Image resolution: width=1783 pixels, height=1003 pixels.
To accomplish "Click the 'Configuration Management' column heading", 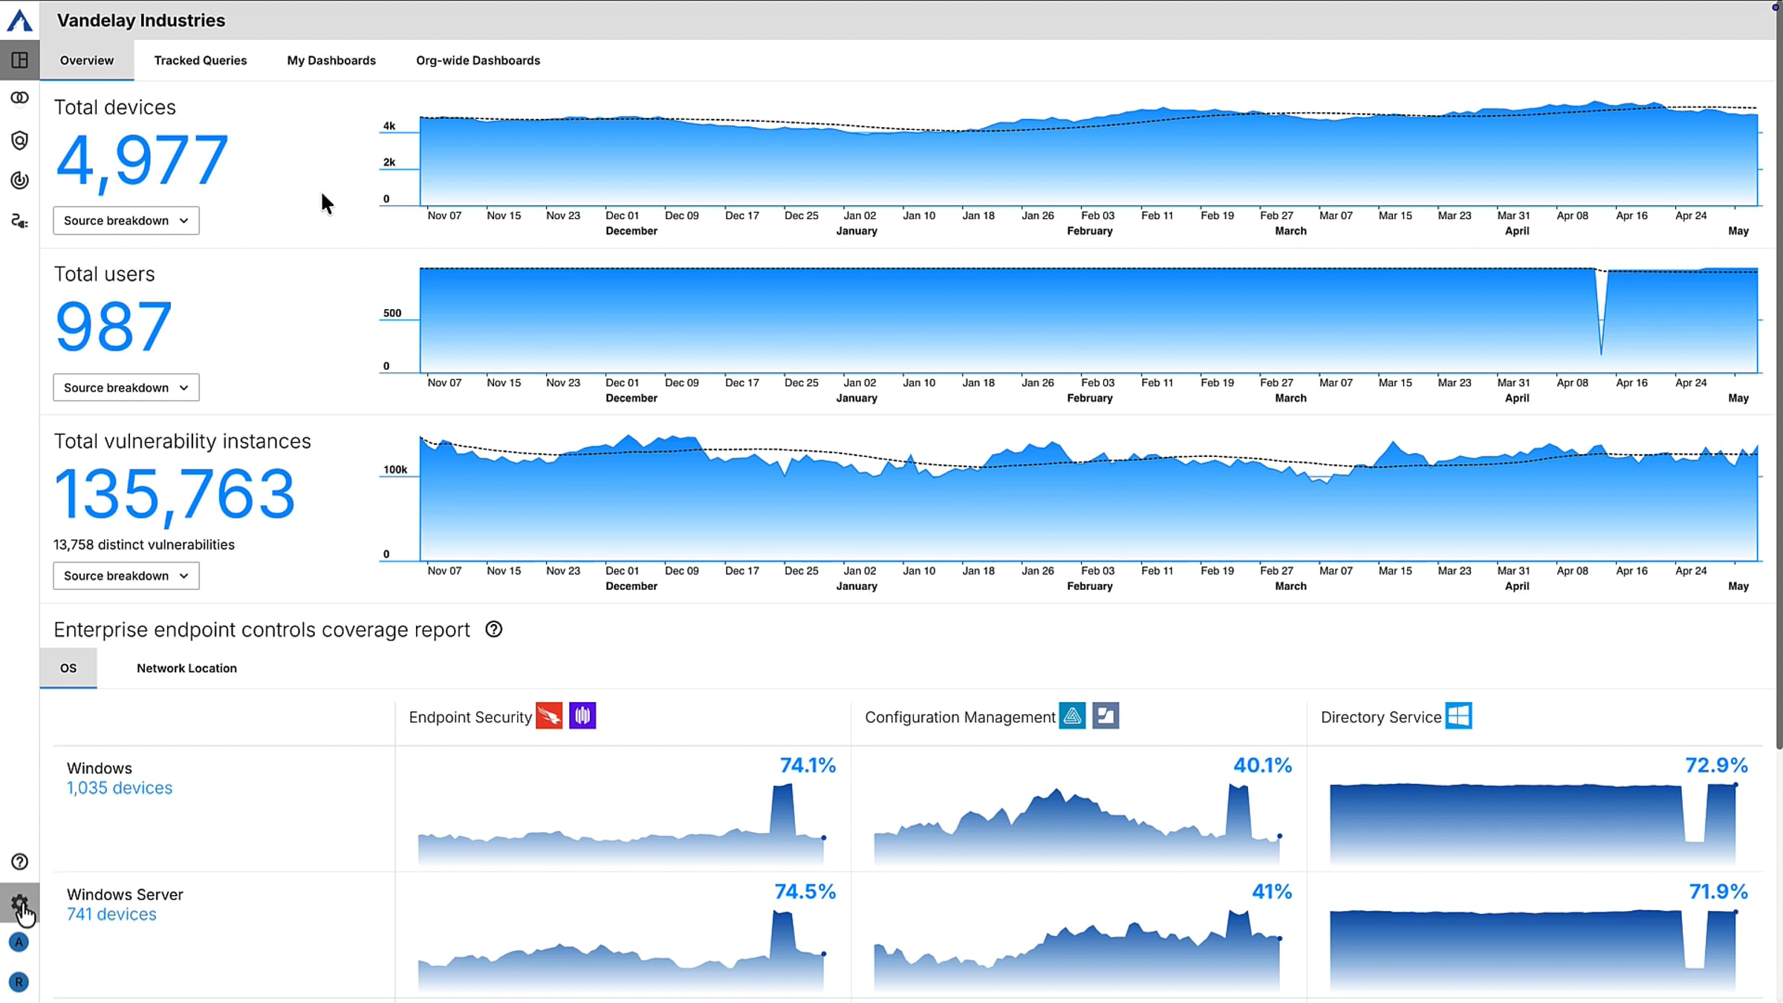I will tap(960, 717).
